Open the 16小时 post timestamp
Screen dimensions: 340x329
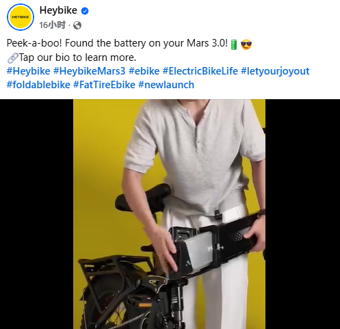coord(53,25)
